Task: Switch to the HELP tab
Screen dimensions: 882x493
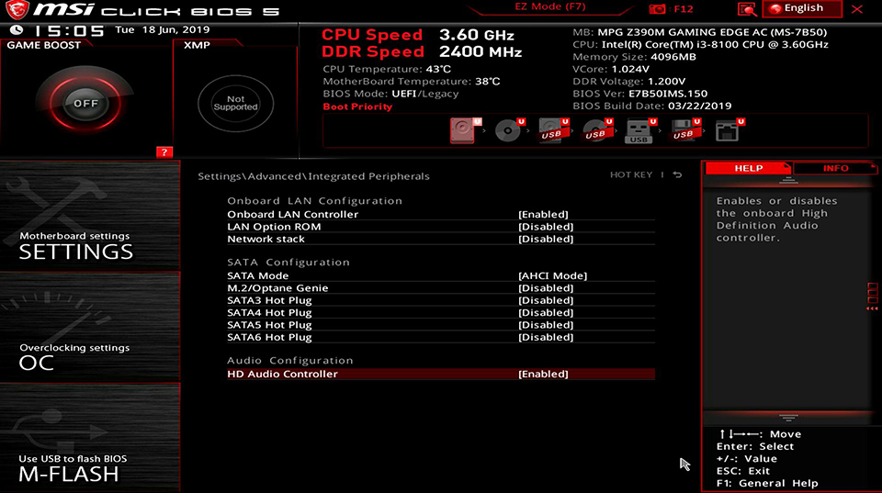Action: [x=748, y=168]
